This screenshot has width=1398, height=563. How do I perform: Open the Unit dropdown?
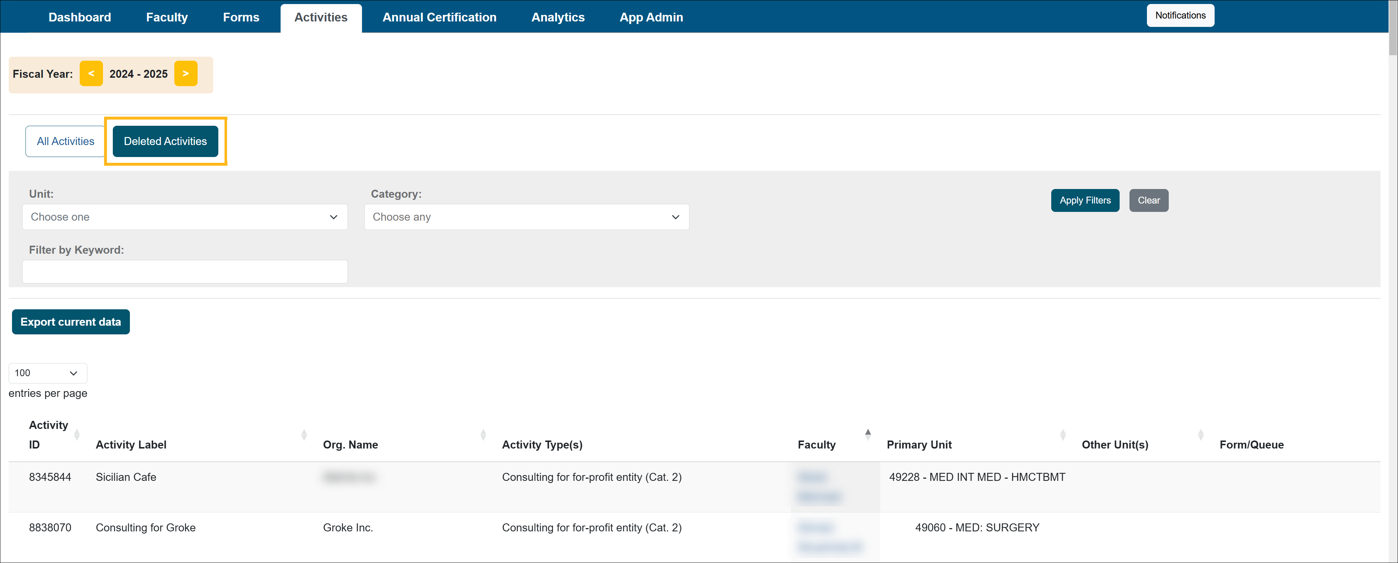click(x=184, y=217)
